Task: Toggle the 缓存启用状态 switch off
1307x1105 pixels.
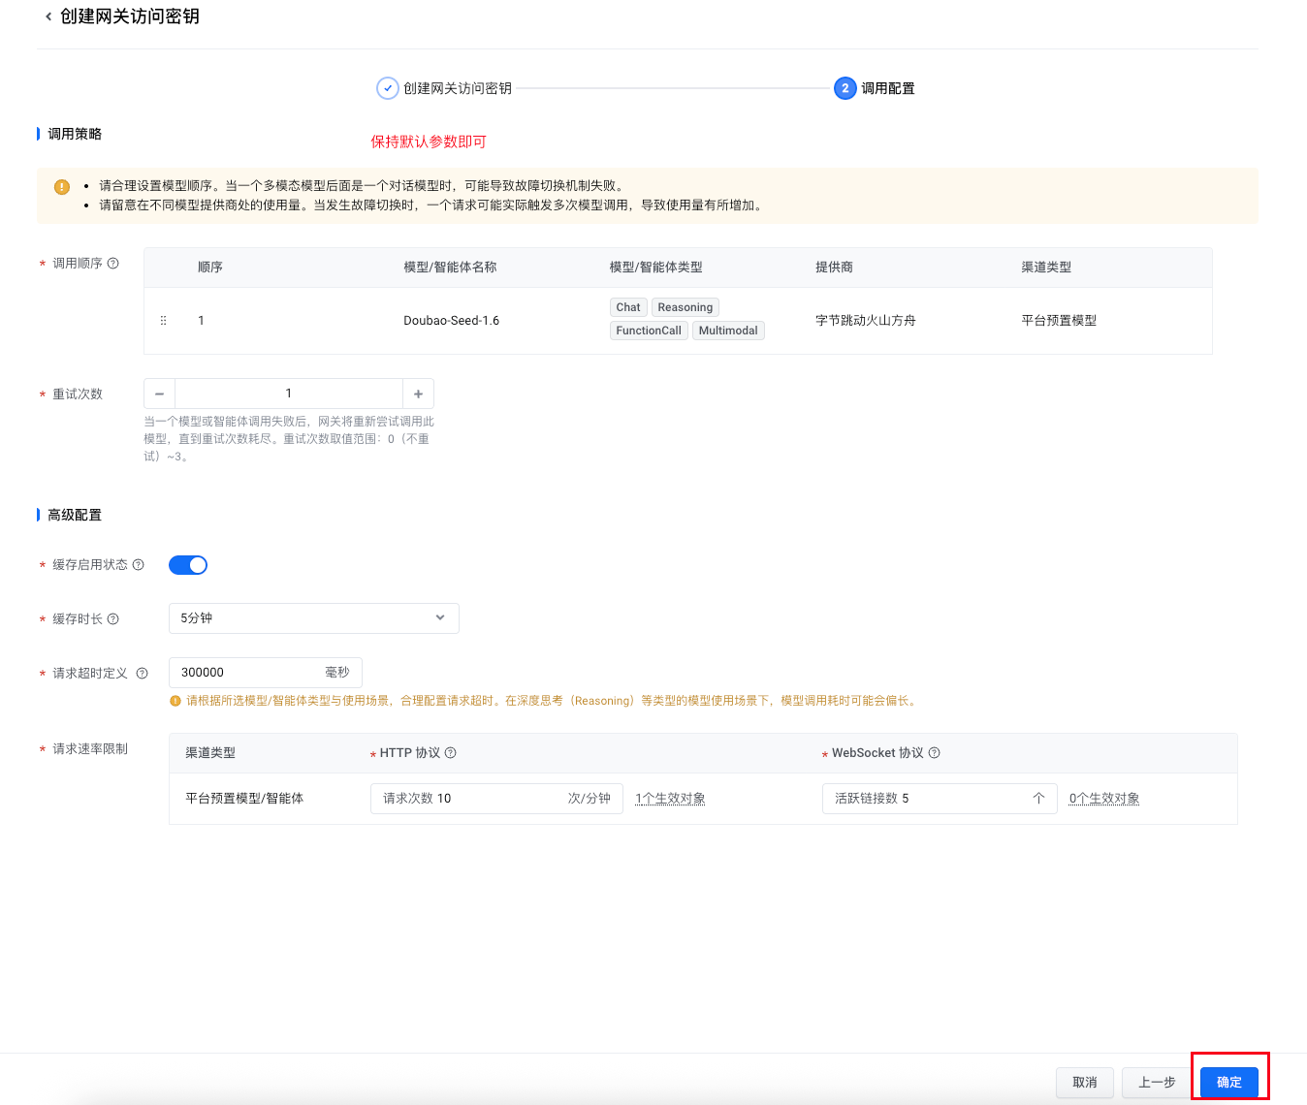Action: pyautogui.click(x=188, y=565)
